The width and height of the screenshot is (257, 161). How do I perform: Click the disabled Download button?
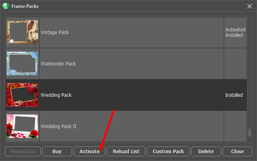point(23,151)
